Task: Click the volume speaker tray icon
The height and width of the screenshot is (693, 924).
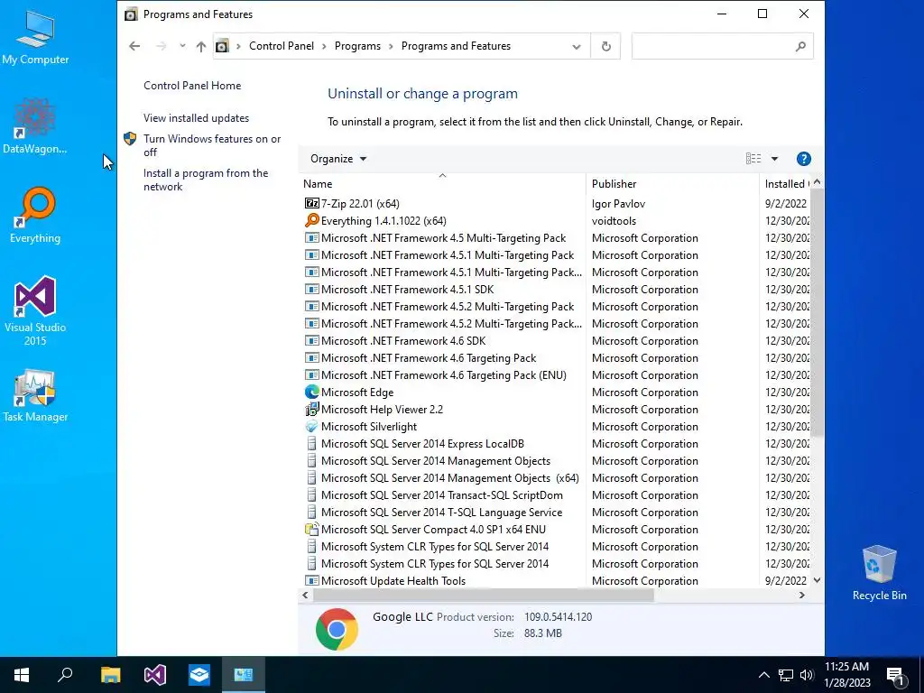Action: (x=807, y=675)
